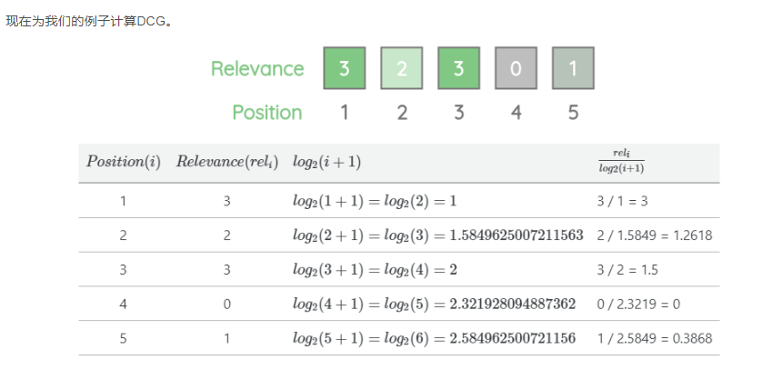
Task: Select position number 4 under the boxes
Action: 516,113
